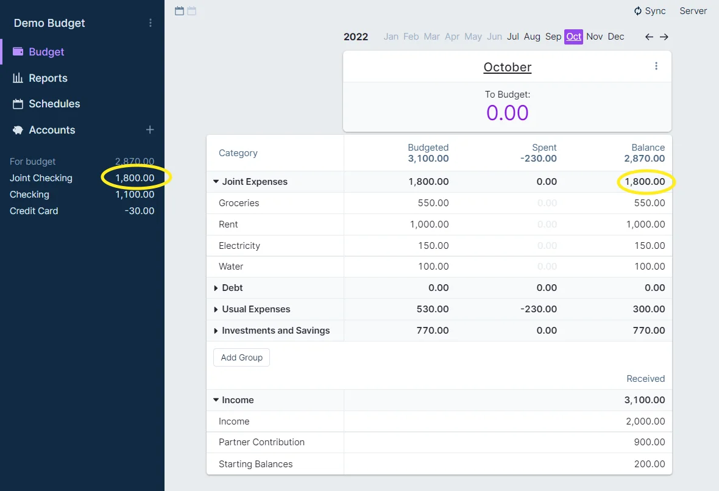This screenshot has height=491, width=719.
Task: Click the Accounts piggy bank icon
Action: (x=16, y=130)
